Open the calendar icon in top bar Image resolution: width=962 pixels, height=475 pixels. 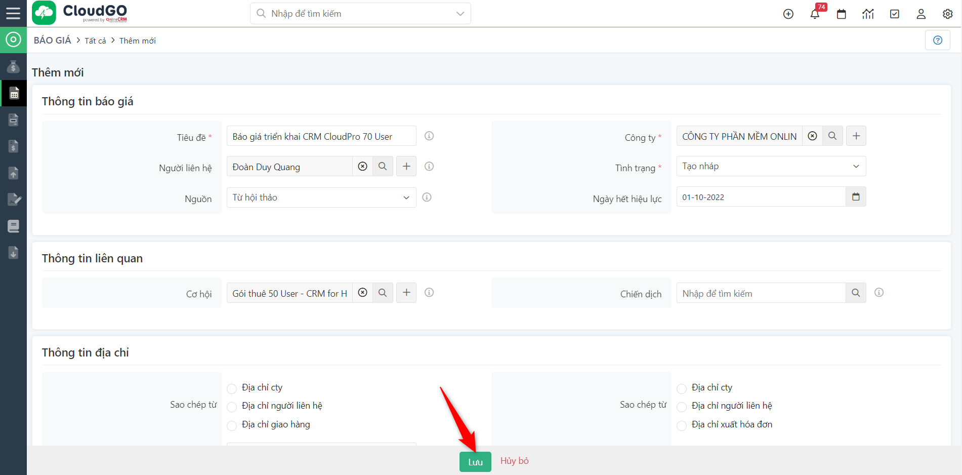point(841,14)
